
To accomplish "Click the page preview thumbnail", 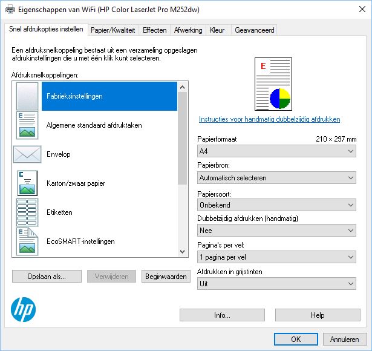I will tap(273, 84).
